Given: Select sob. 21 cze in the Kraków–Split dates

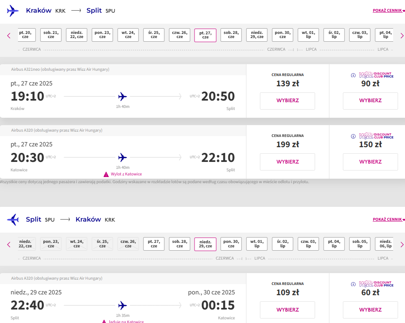Looking at the screenshot, I should (x=51, y=35).
